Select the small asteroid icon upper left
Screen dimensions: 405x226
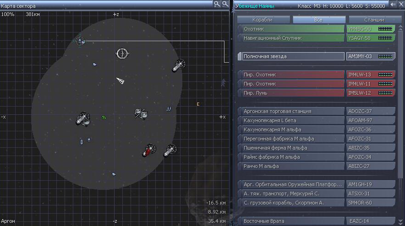click(94, 64)
